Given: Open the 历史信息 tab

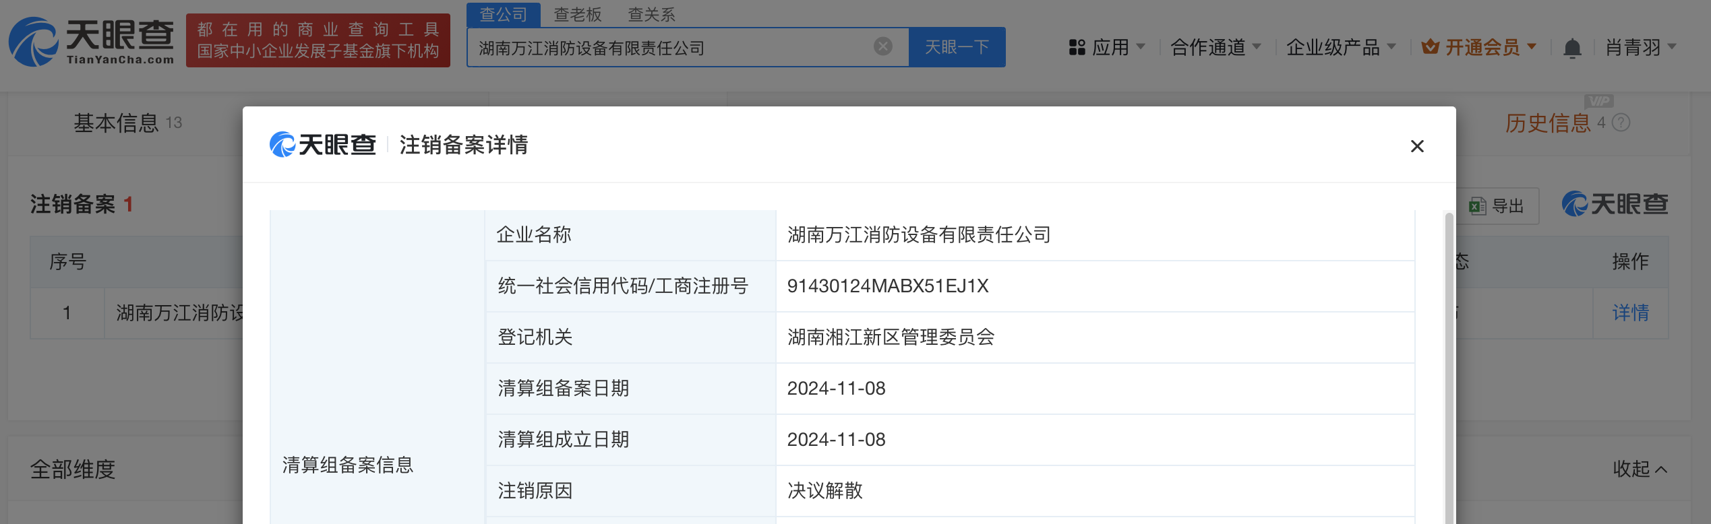Looking at the screenshot, I should tap(1548, 123).
